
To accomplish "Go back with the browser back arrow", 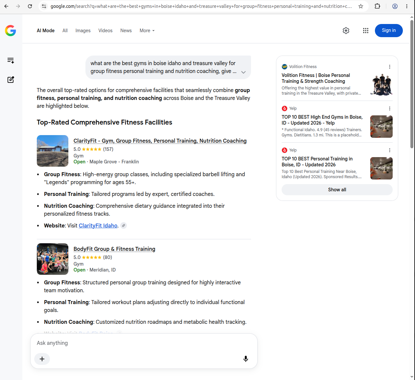I will tap(6, 6).
